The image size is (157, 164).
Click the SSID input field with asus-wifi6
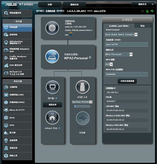click(x=126, y=44)
